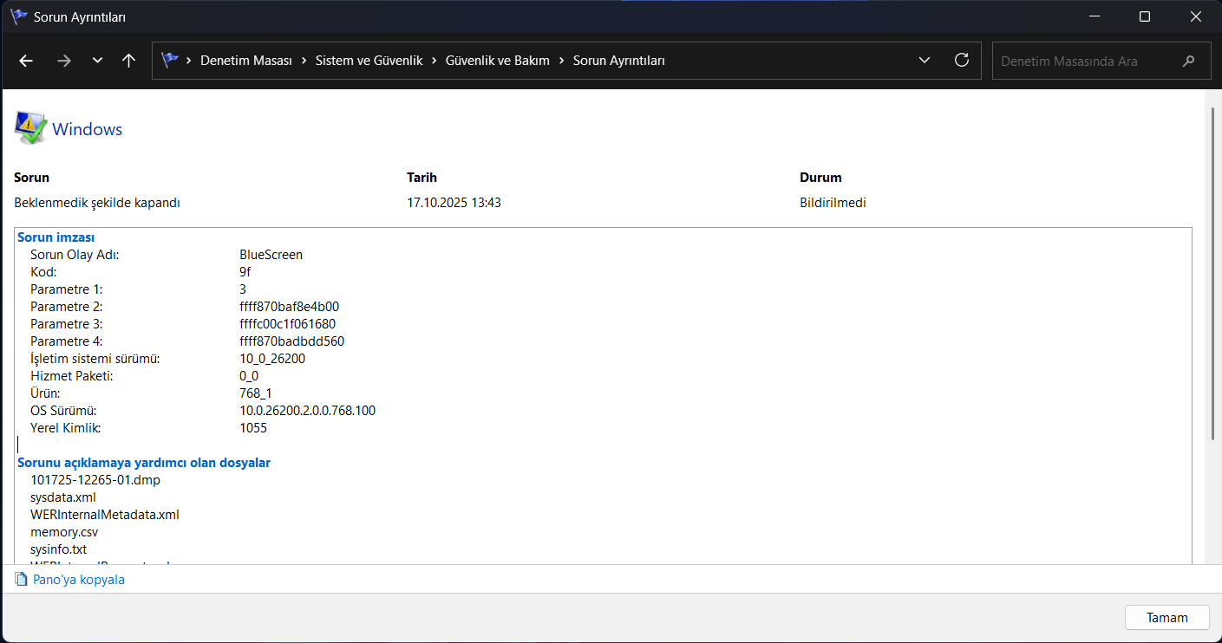Image resolution: width=1222 pixels, height=643 pixels.
Task: Open Sistem ve Güvenlik breadcrumb
Action: (369, 61)
